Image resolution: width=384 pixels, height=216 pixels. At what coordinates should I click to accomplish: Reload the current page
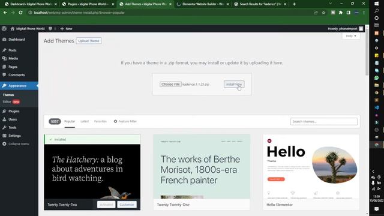(20, 13)
